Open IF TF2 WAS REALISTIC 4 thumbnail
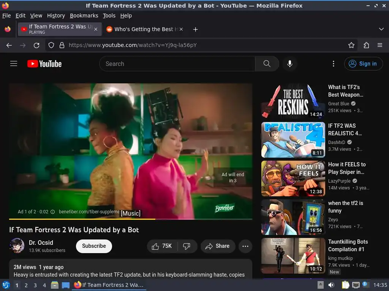Screen dimensions: 389x291 (x=293, y=140)
